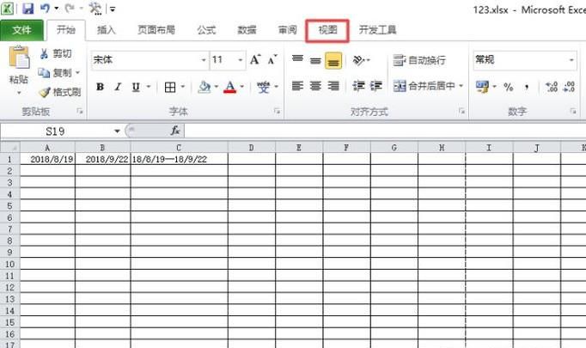
Task: Click the Redo arrow icon
Action: click(70, 9)
